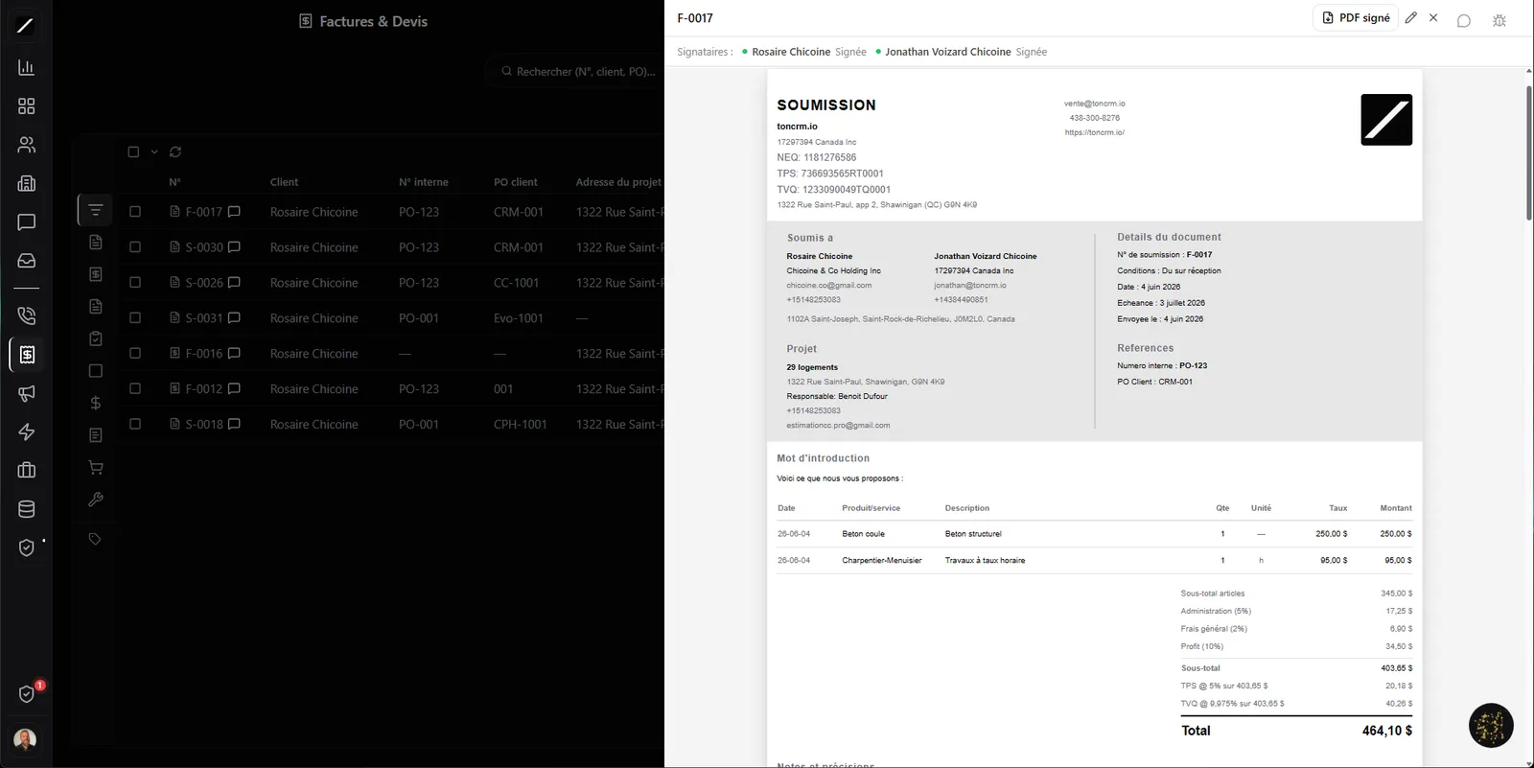Click the toncrm slash logo at top-left sidebar

click(x=25, y=25)
